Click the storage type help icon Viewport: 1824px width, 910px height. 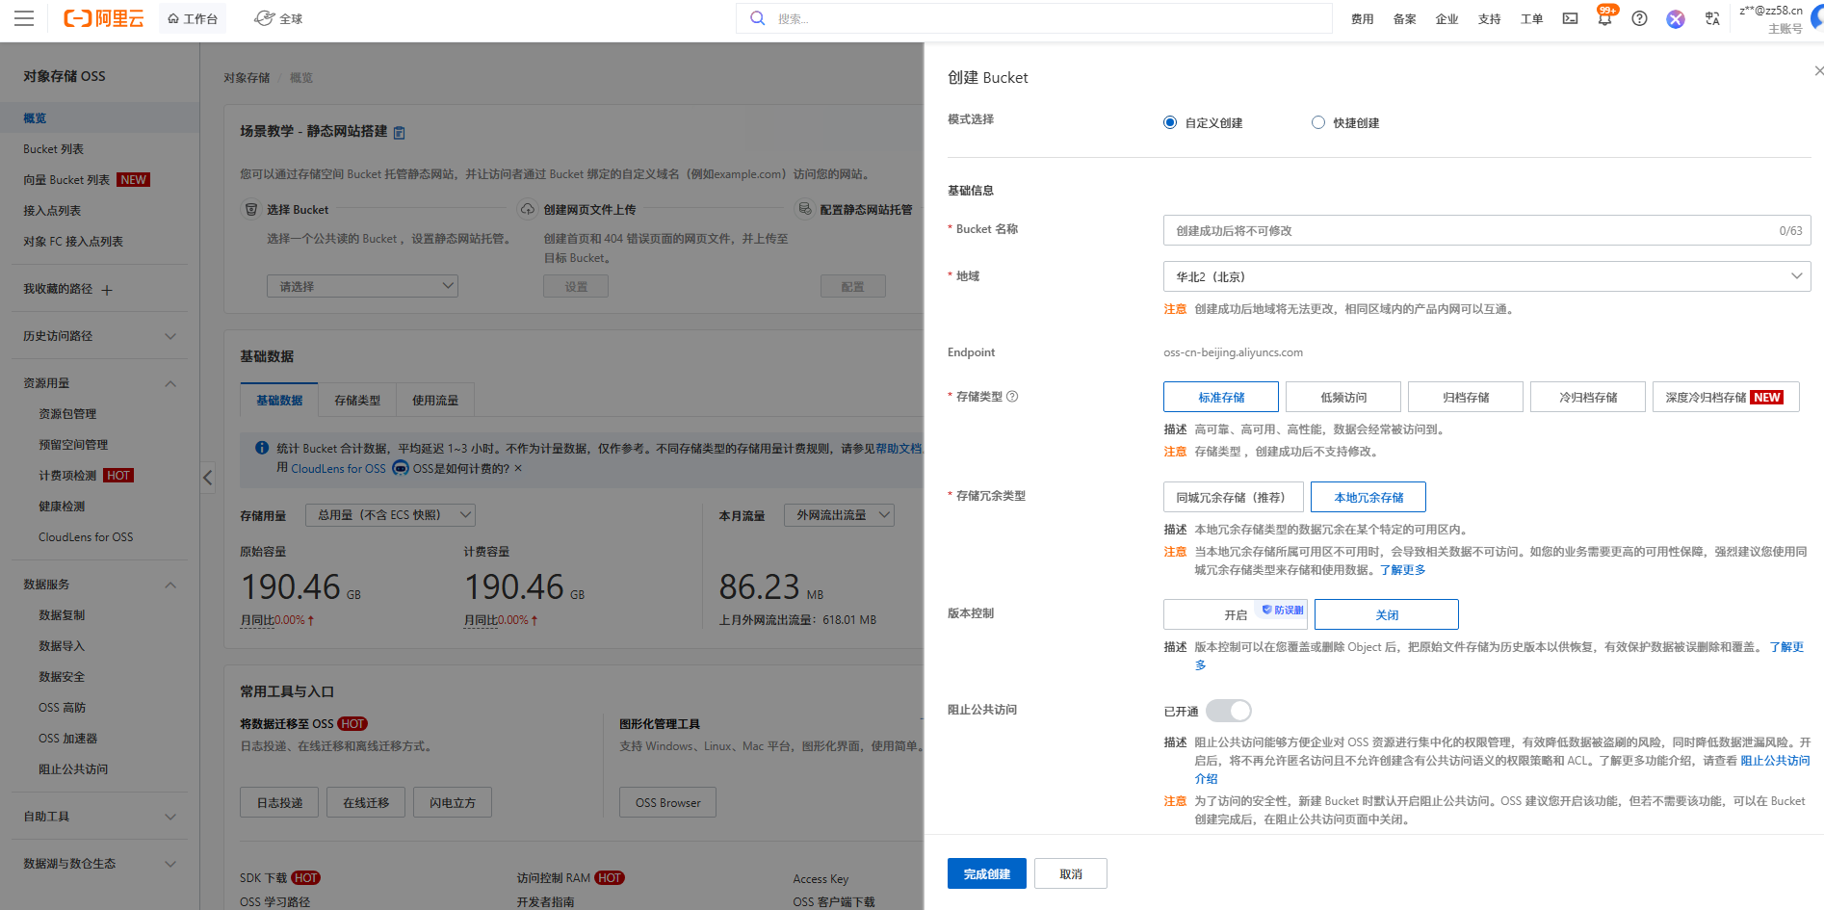click(1012, 397)
